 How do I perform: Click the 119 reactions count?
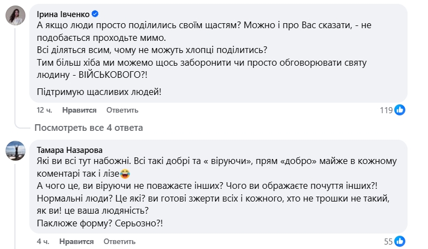pyautogui.click(x=385, y=110)
